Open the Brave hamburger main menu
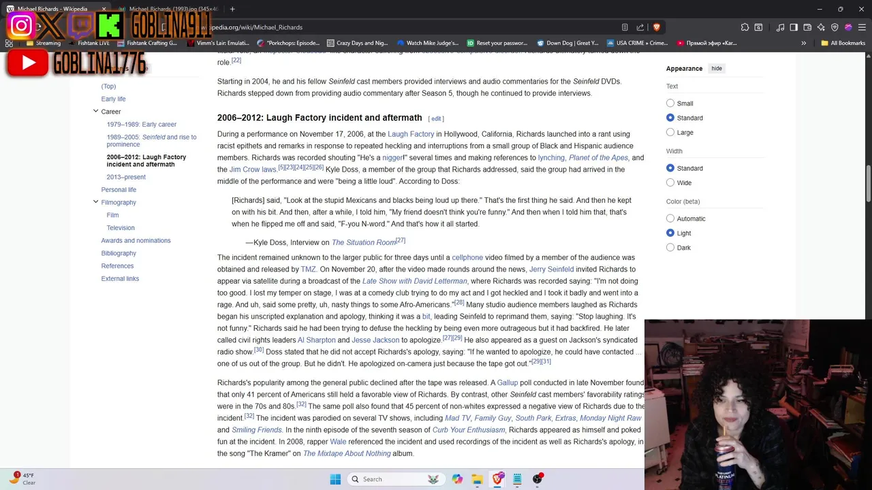Screen dimensions: 872x490 862,27
